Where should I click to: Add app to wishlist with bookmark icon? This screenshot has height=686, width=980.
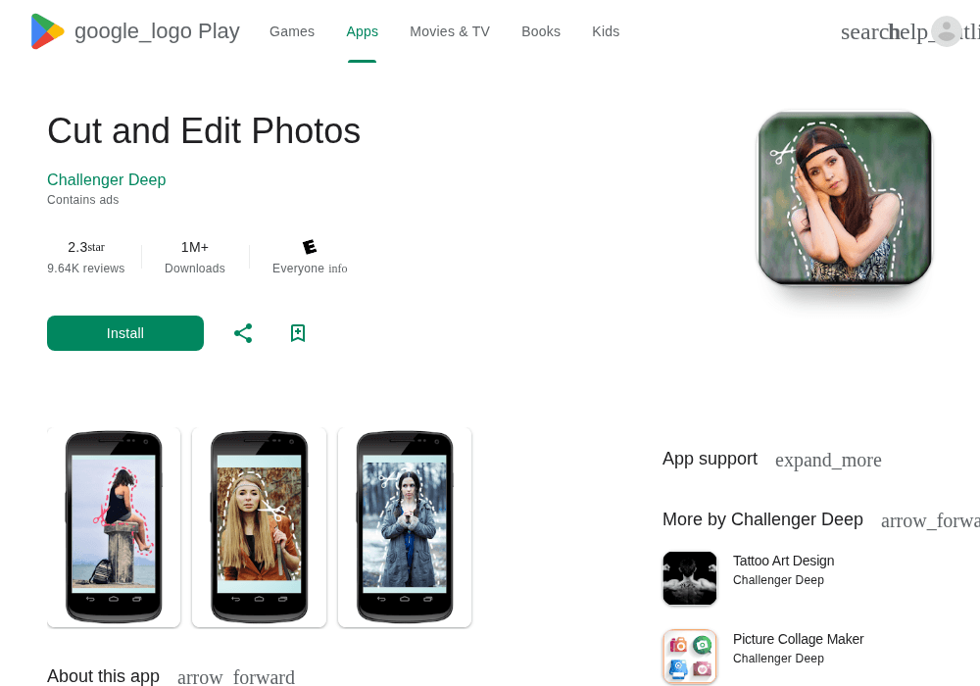[x=298, y=333]
